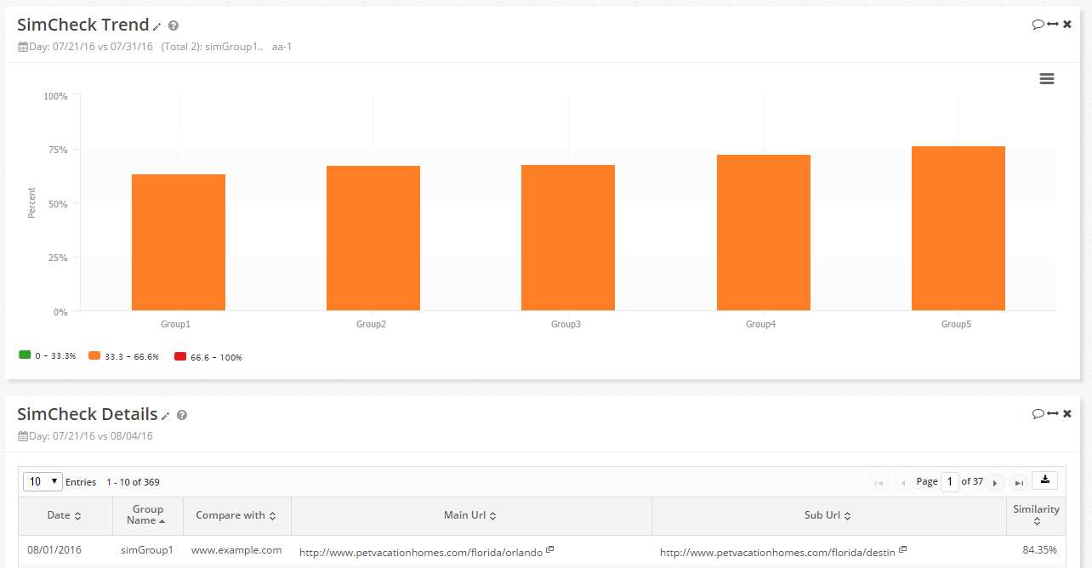Open comments on the SimCheck Details widget

click(x=1038, y=413)
